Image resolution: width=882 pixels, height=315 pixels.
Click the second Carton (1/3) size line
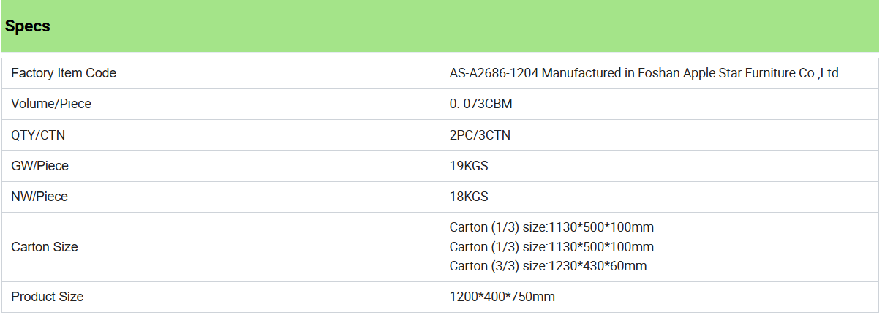point(551,247)
